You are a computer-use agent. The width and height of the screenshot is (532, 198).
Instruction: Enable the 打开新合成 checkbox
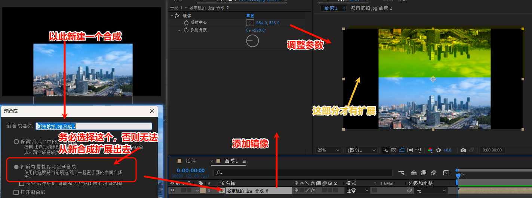(x=16, y=192)
